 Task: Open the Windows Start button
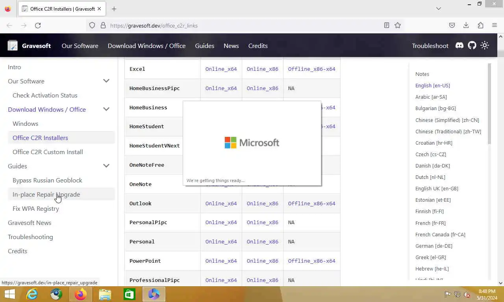coord(9,294)
